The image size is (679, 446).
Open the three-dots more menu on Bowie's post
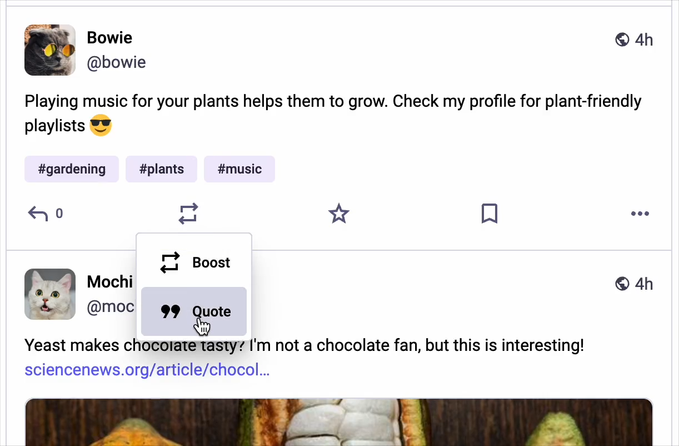tap(640, 214)
